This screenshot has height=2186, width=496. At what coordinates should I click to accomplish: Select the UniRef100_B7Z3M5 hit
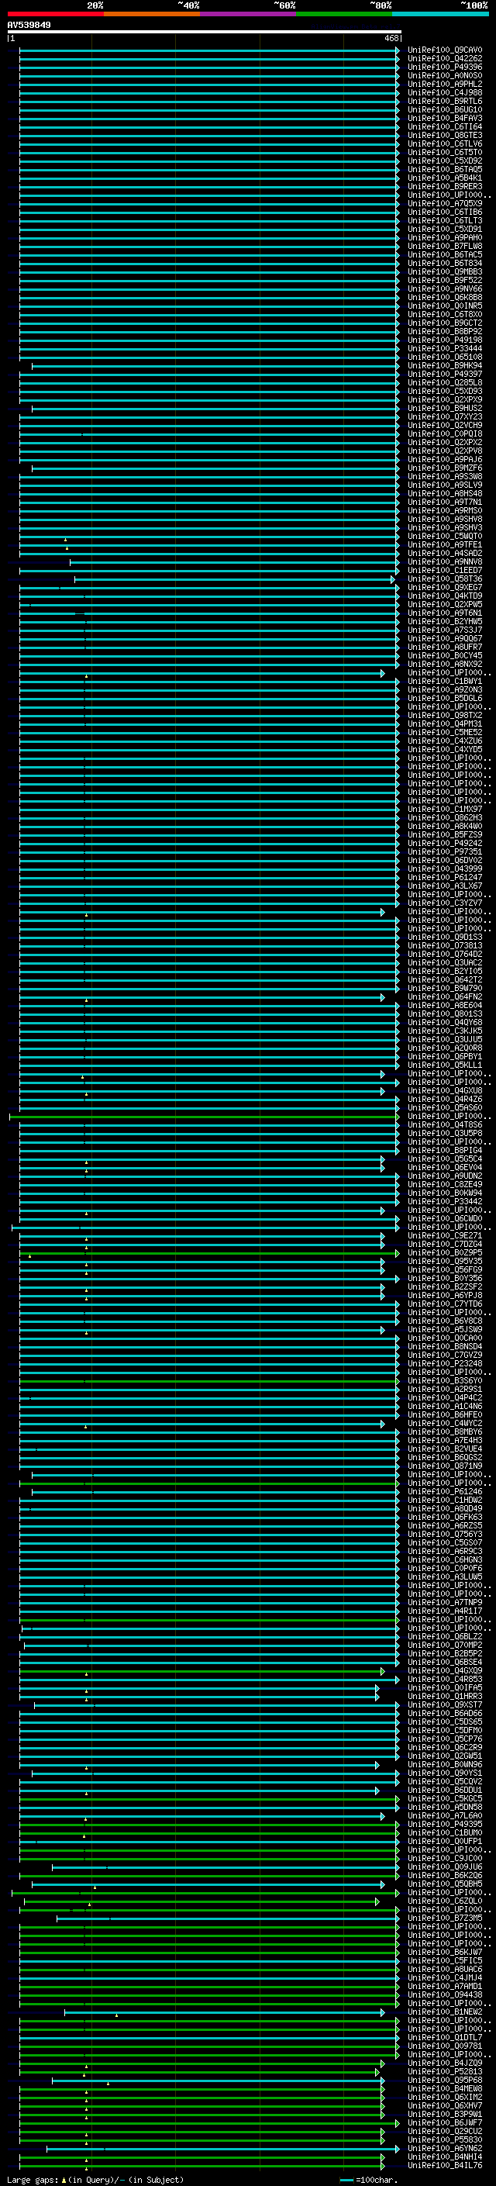point(445,1918)
